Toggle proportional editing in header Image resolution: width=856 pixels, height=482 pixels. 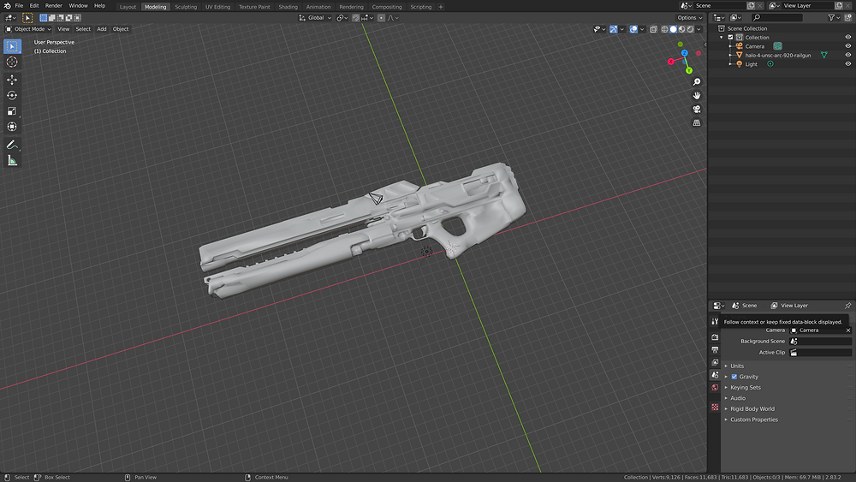(381, 18)
